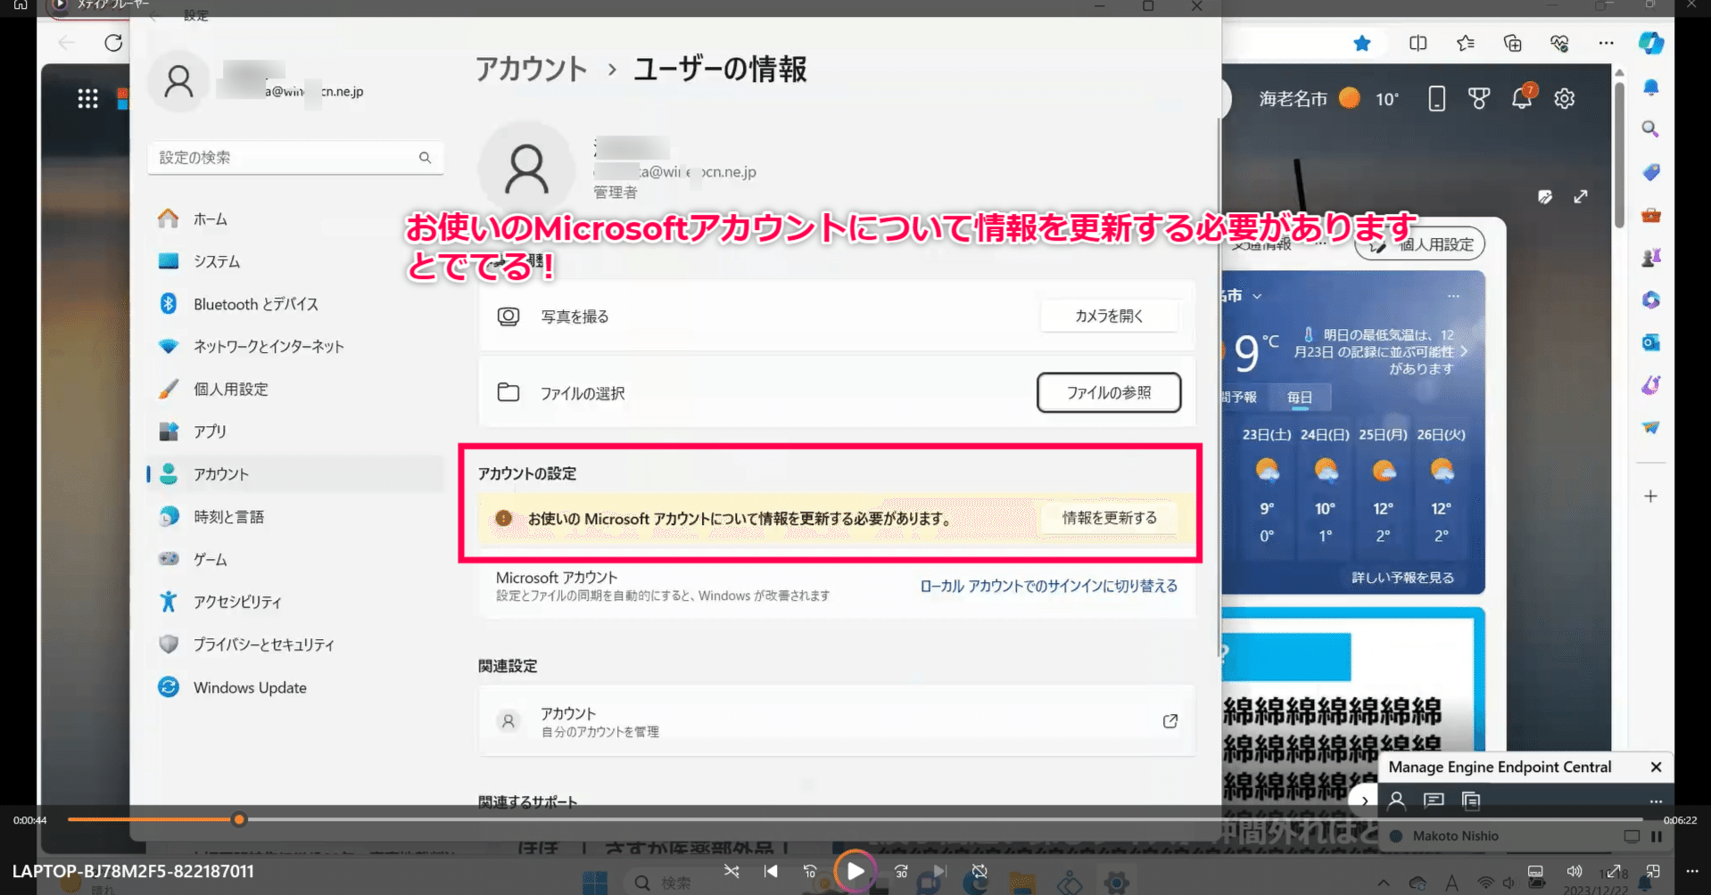Click the ファイルの参照 button

(x=1109, y=392)
